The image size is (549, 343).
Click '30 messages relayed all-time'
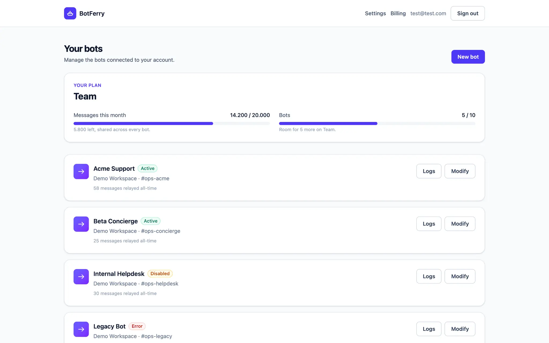pyautogui.click(x=125, y=293)
